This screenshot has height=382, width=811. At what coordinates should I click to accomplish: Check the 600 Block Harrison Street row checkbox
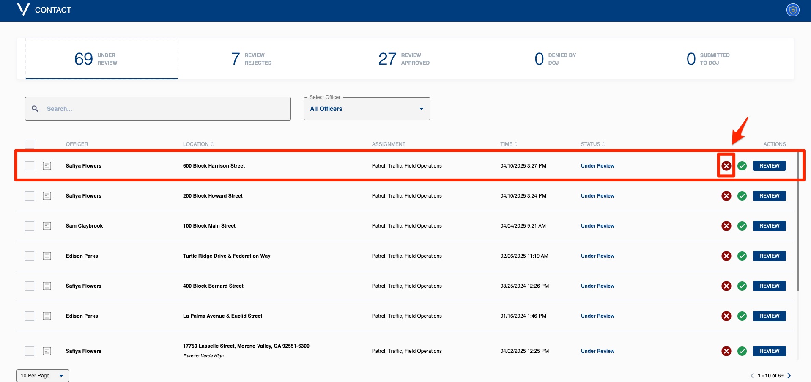pyautogui.click(x=30, y=166)
